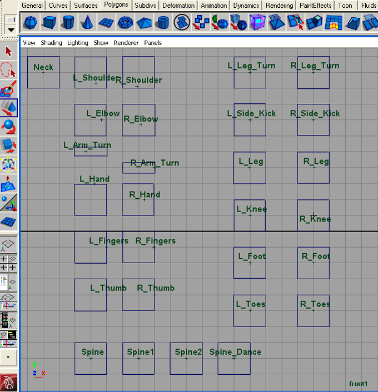Screen dimensions: 378x392
Task: Open the Renderer panel menu
Action: click(x=126, y=43)
